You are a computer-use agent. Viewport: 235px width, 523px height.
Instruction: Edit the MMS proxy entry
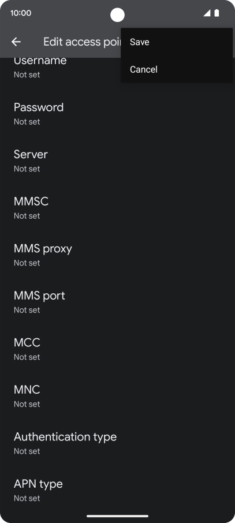(118, 255)
